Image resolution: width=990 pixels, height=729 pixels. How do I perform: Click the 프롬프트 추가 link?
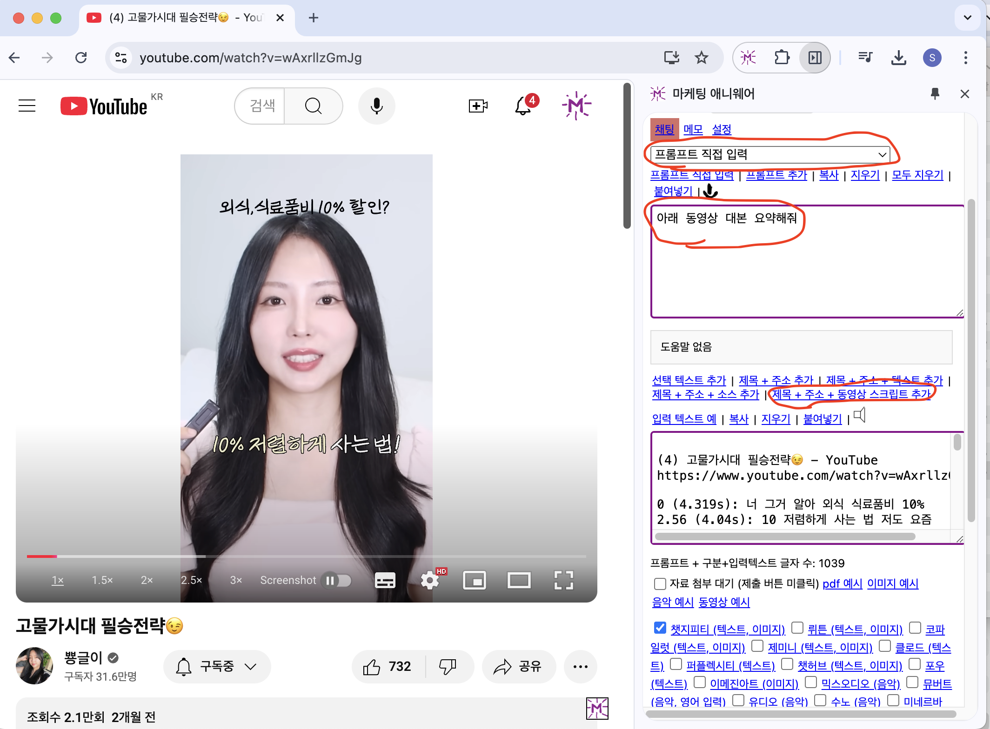pyautogui.click(x=776, y=175)
